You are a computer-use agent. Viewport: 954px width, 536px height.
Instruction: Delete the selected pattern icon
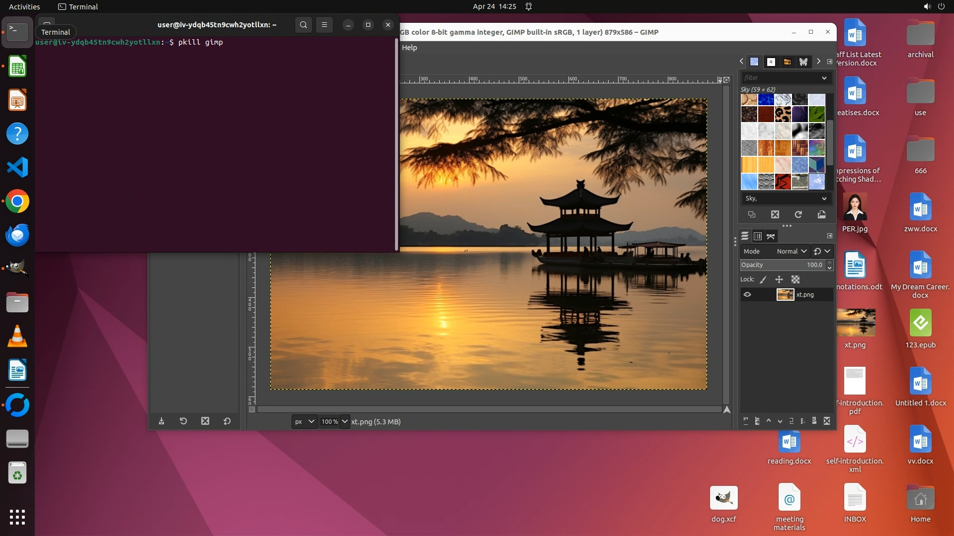(x=775, y=214)
